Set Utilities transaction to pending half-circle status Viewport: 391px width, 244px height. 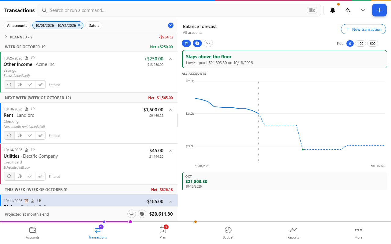[x=20, y=176]
